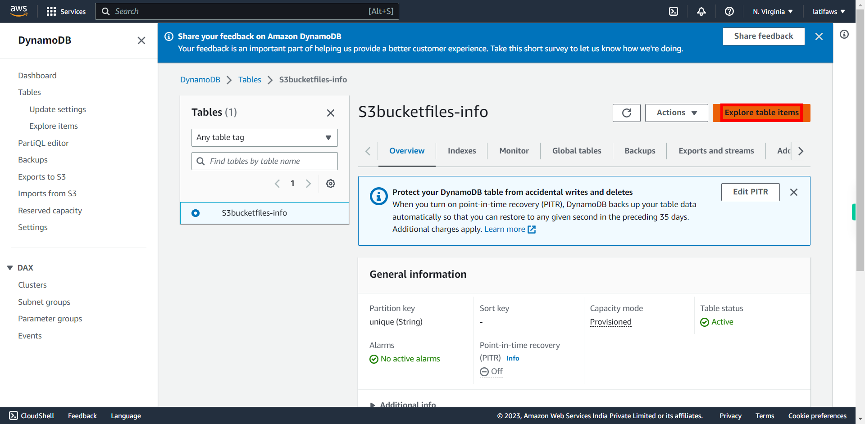Switch to Exports and streams tab

point(716,151)
